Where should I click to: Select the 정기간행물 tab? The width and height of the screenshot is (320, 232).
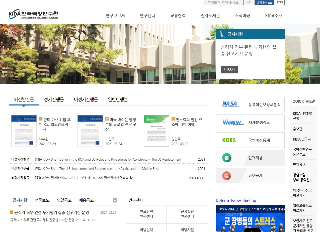(54, 99)
